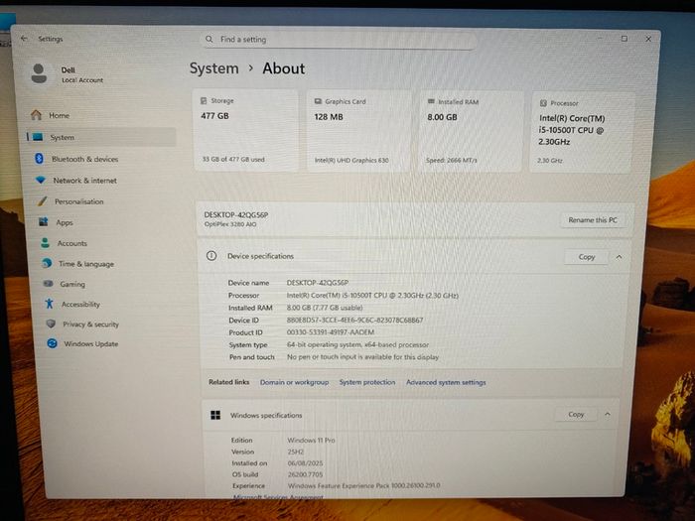Image resolution: width=695 pixels, height=521 pixels.
Task: Click the Privacy & security shield icon
Action: click(x=51, y=324)
